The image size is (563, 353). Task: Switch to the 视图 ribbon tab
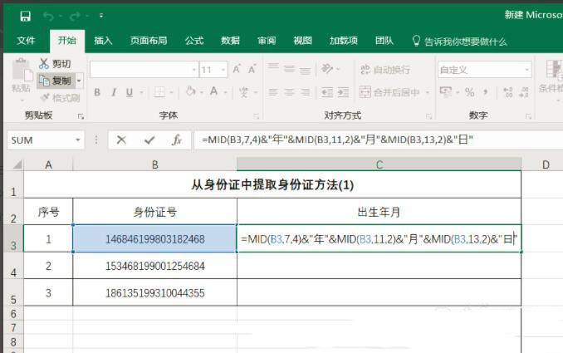tap(302, 41)
